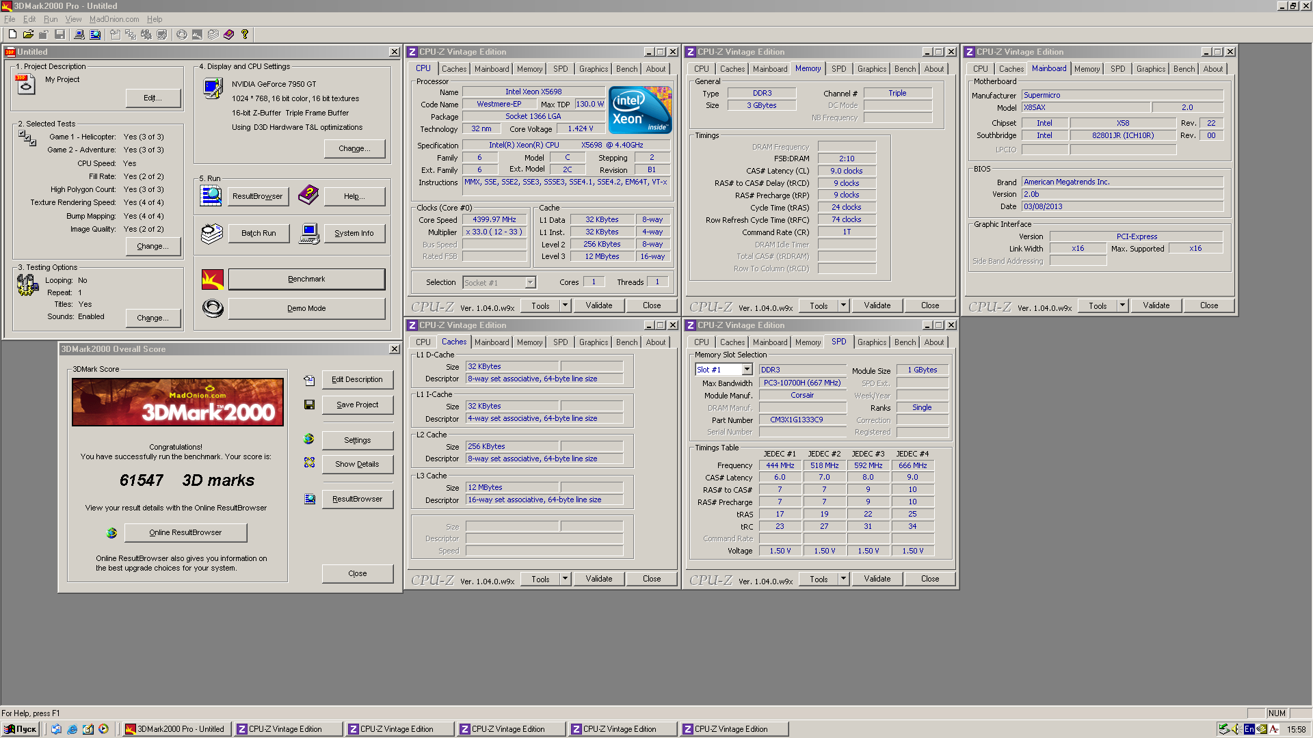Open Windows Media Player from quick launch
The width and height of the screenshot is (1313, 738).
103,729
